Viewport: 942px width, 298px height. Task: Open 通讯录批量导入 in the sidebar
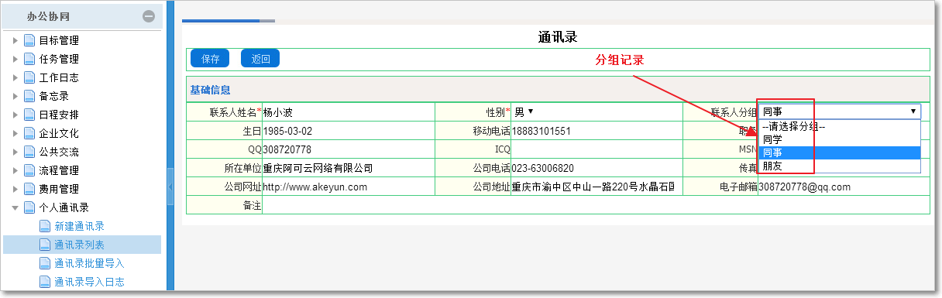89,263
